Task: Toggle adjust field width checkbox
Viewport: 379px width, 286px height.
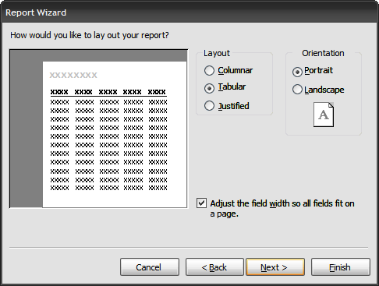Action: coord(202,203)
